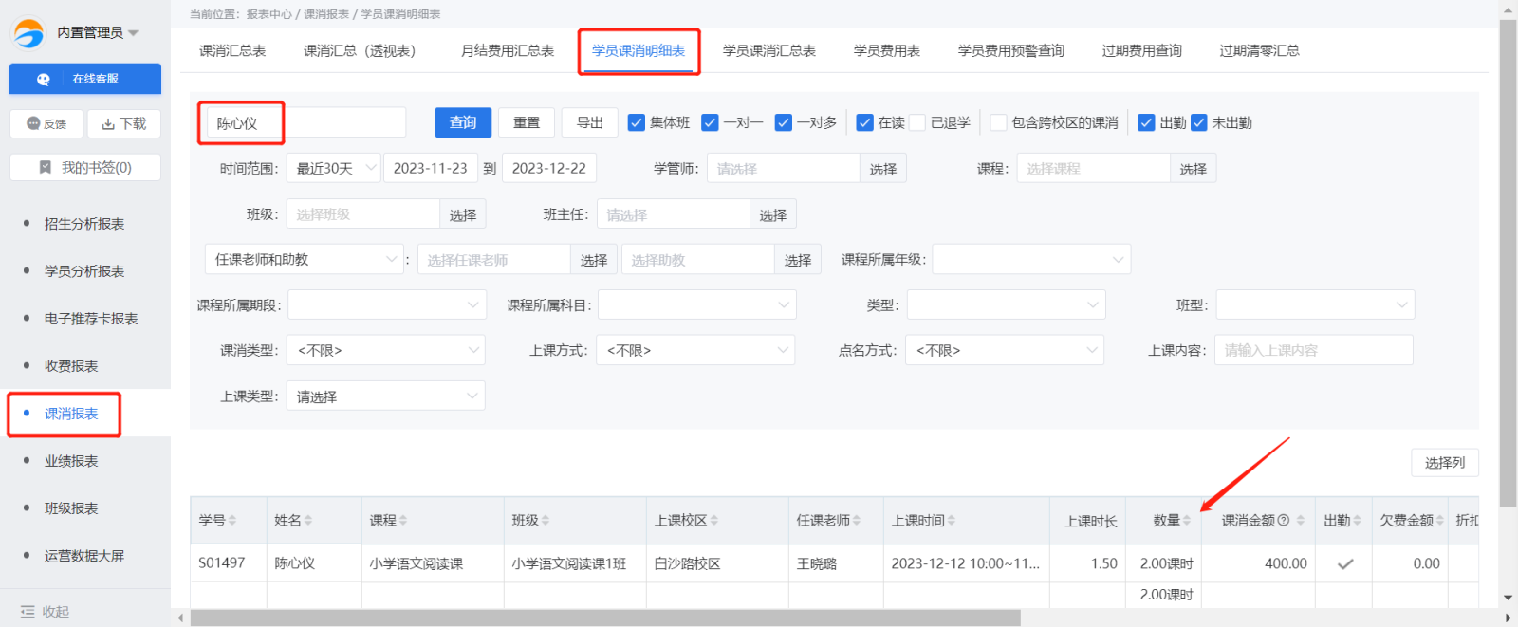Toggle the 一对一 checkbox
Screen dimensions: 1518x627
[710, 122]
